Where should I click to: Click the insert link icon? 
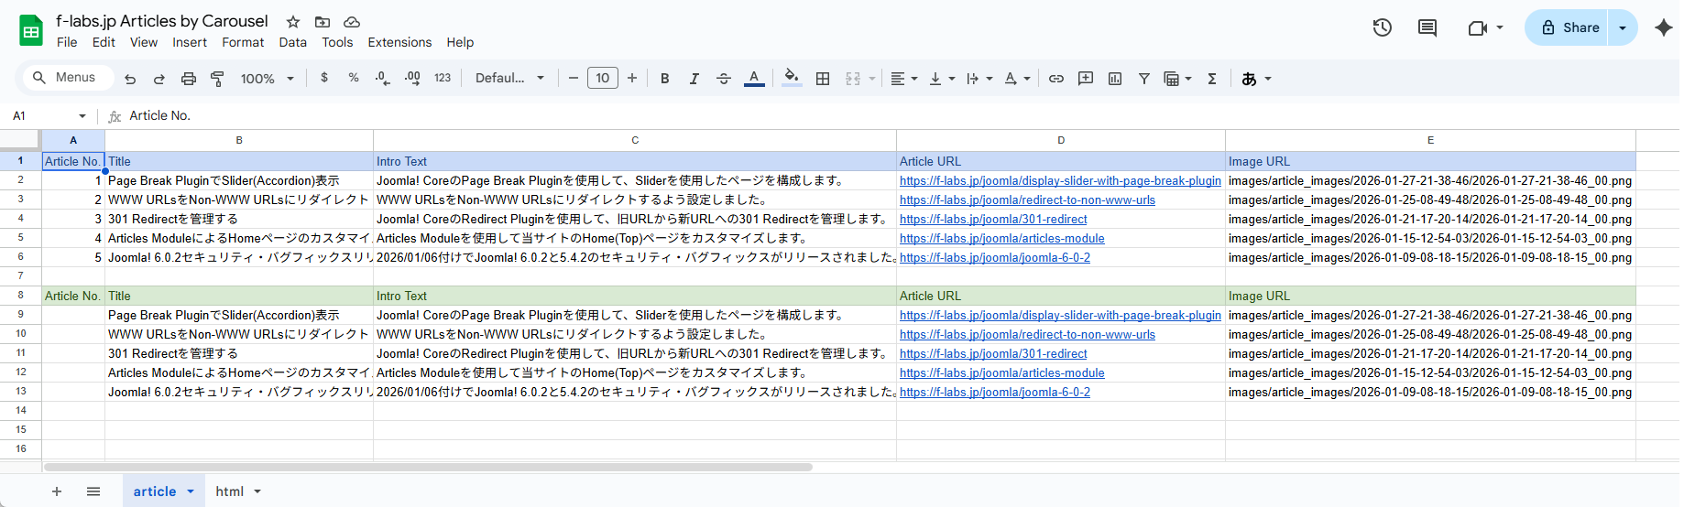(x=1055, y=79)
